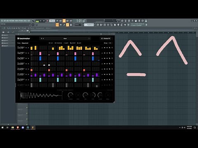
Task: Select Pattern 3 in the pattern list
Action: [x=8, y=40]
